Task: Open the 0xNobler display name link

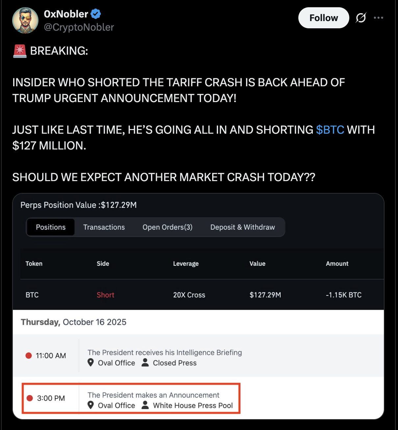Action: click(66, 14)
